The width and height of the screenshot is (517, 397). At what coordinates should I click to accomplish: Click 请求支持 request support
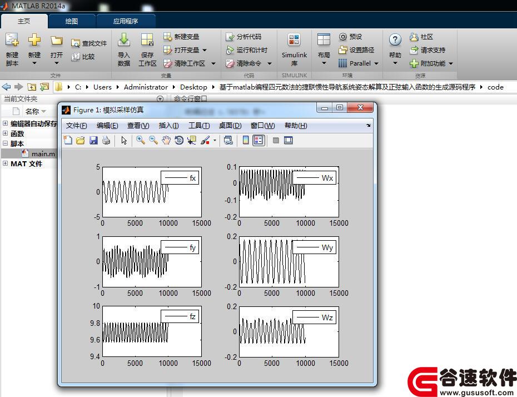[427, 50]
